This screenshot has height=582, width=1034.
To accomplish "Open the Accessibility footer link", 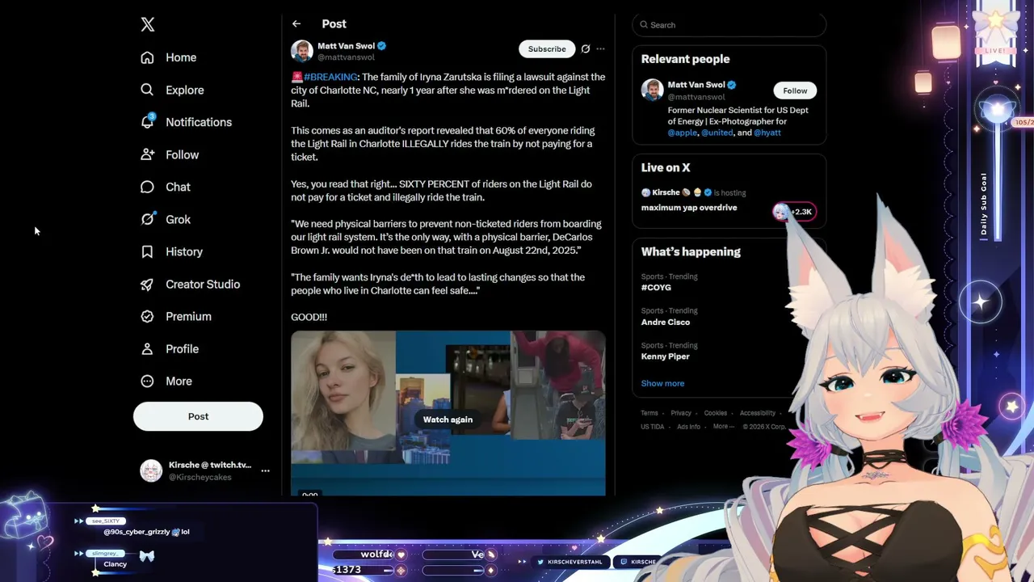I will pos(758,413).
